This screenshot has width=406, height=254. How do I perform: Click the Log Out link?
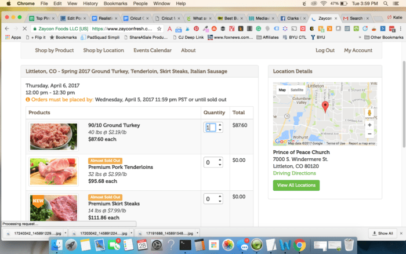click(x=325, y=50)
